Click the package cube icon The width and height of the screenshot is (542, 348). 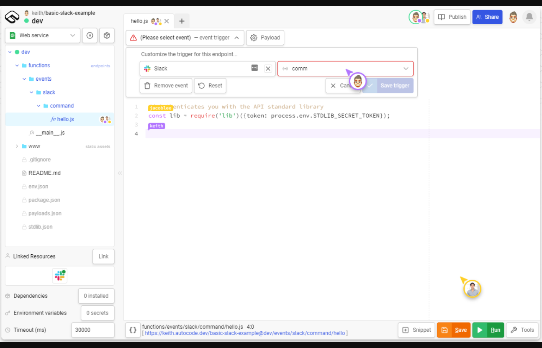107,36
